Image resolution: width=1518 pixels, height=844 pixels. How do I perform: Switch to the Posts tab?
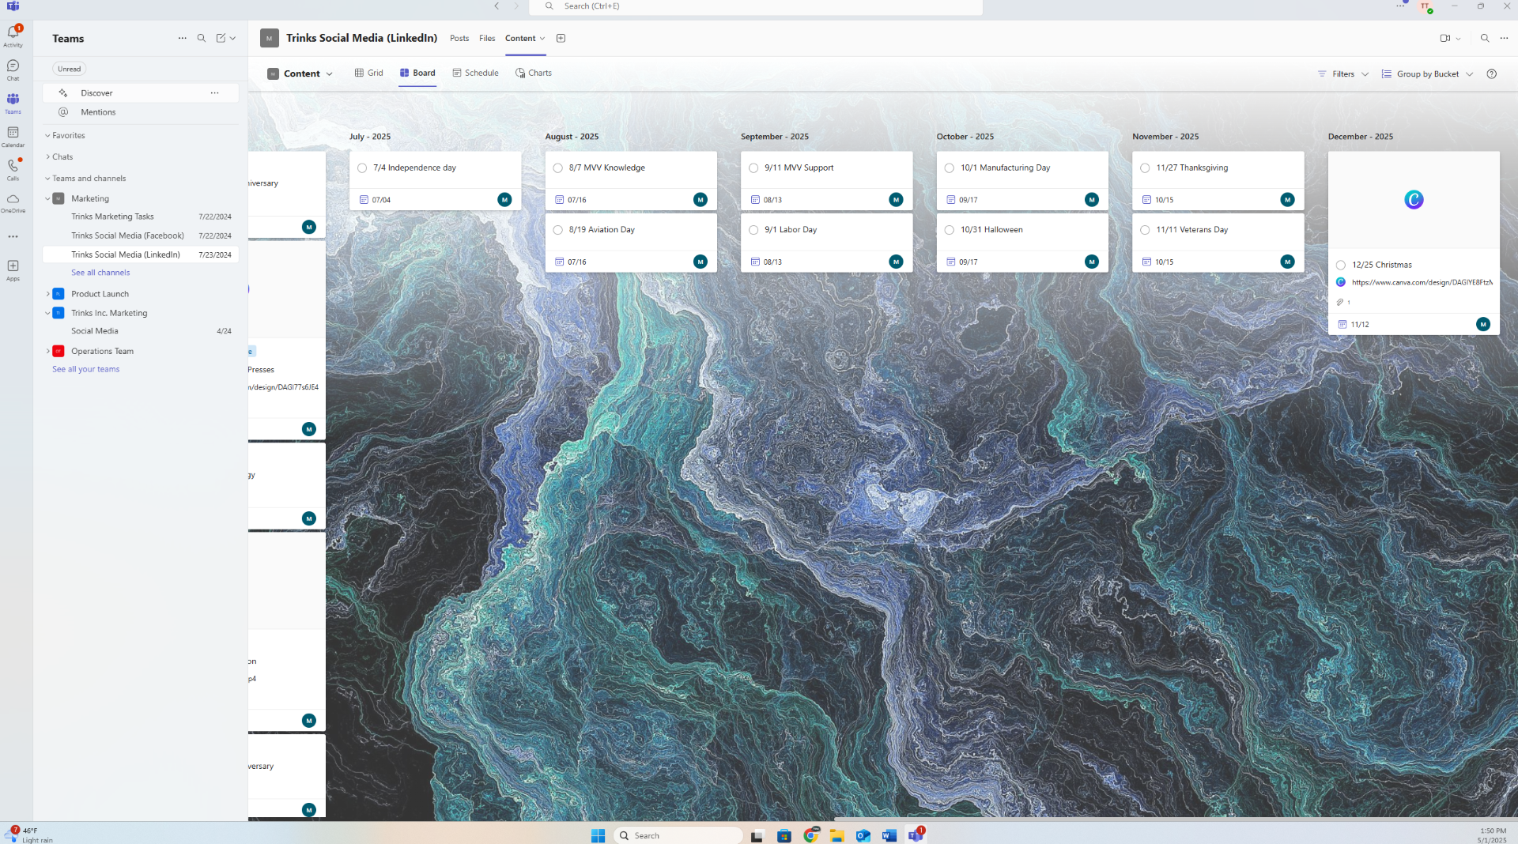pos(459,38)
